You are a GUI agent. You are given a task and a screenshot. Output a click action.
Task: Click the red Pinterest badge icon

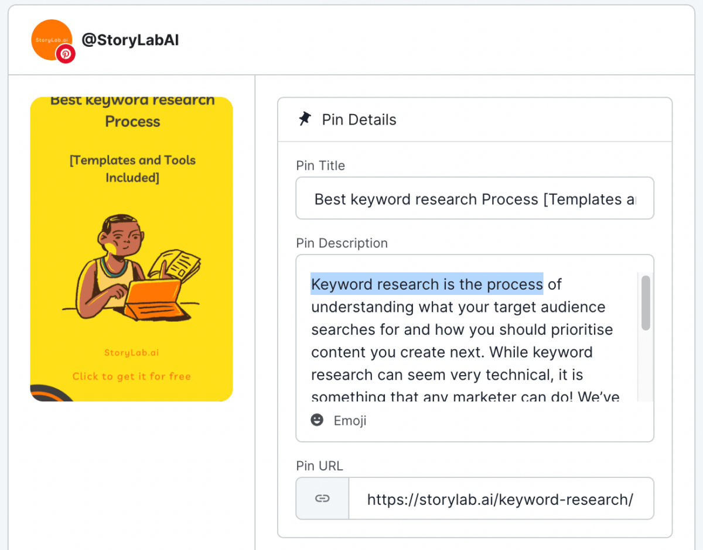[66, 54]
